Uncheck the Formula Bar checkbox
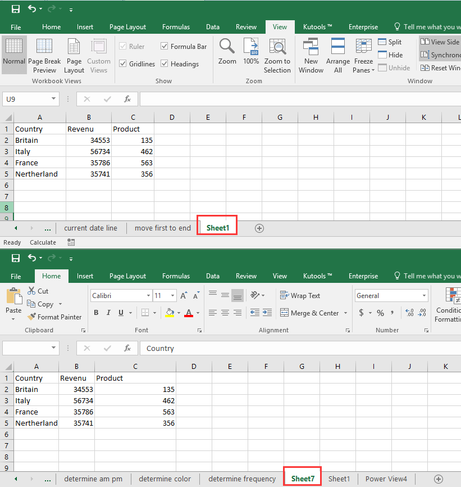 (165, 47)
